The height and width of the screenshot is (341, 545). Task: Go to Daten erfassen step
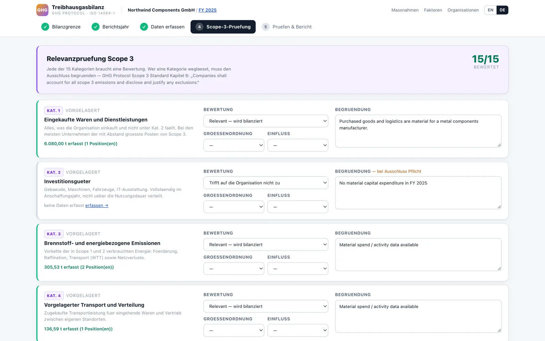click(x=162, y=27)
